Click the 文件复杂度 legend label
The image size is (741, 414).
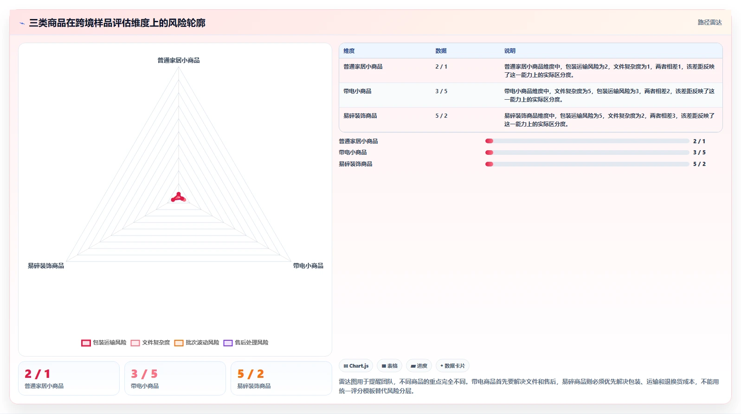click(156, 343)
